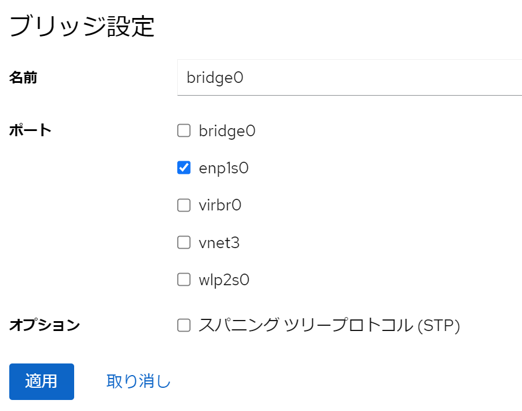Check the bridge0 port checkbox
The image size is (522, 411).
(184, 130)
